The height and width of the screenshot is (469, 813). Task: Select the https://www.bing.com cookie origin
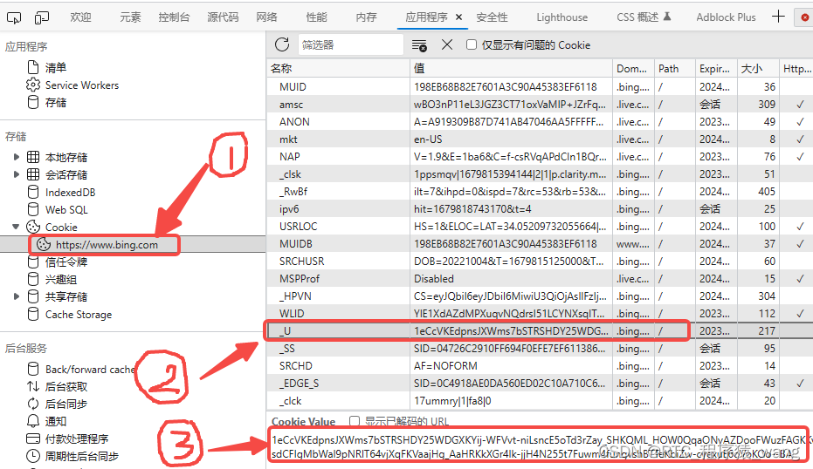click(107, 245)
